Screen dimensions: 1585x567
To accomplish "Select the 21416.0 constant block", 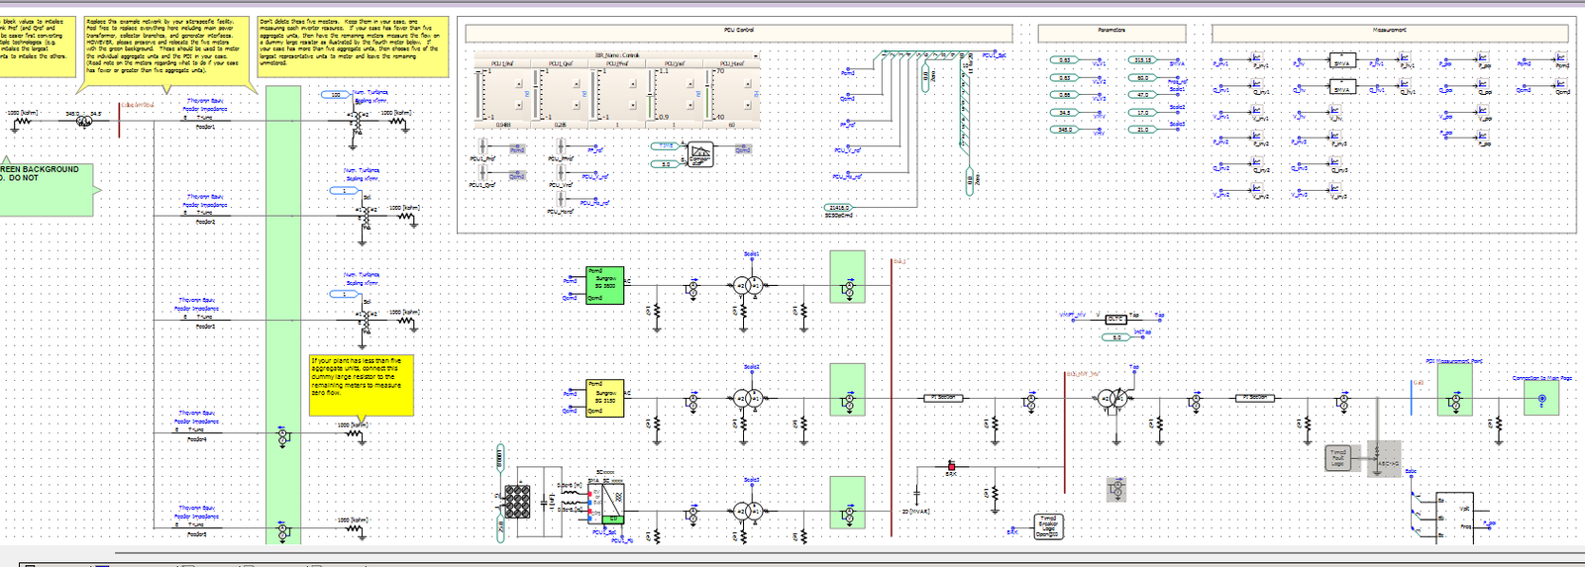I will pos(839,208).
